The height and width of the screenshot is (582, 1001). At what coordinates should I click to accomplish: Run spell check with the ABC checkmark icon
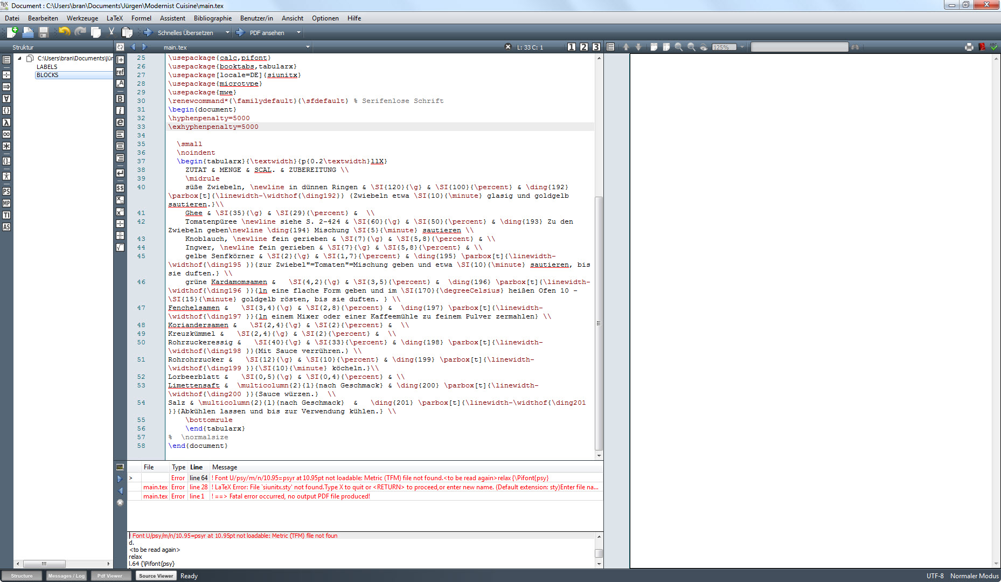993,47
